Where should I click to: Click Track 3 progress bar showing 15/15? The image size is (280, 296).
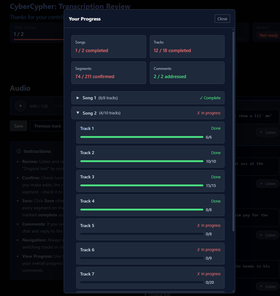[142, 185]
